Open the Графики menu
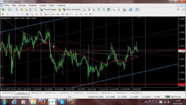The width and height of the screenshot is (186, 105). point(33,5)
